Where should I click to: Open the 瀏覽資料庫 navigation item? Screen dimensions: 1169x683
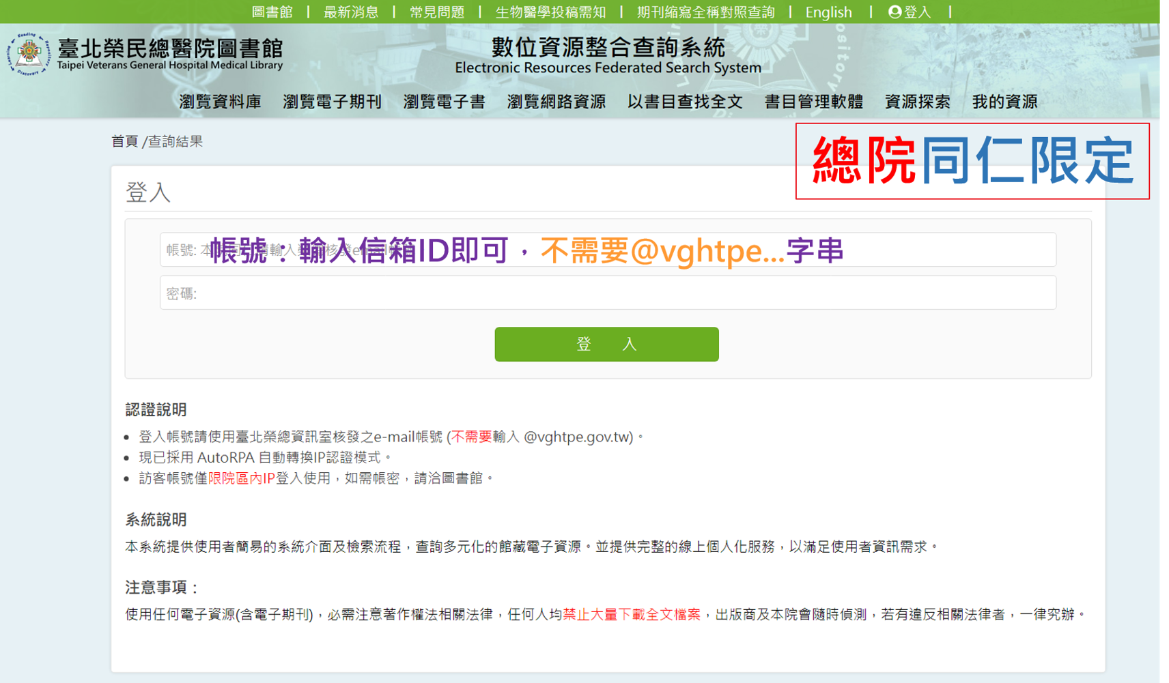point(220,102)
